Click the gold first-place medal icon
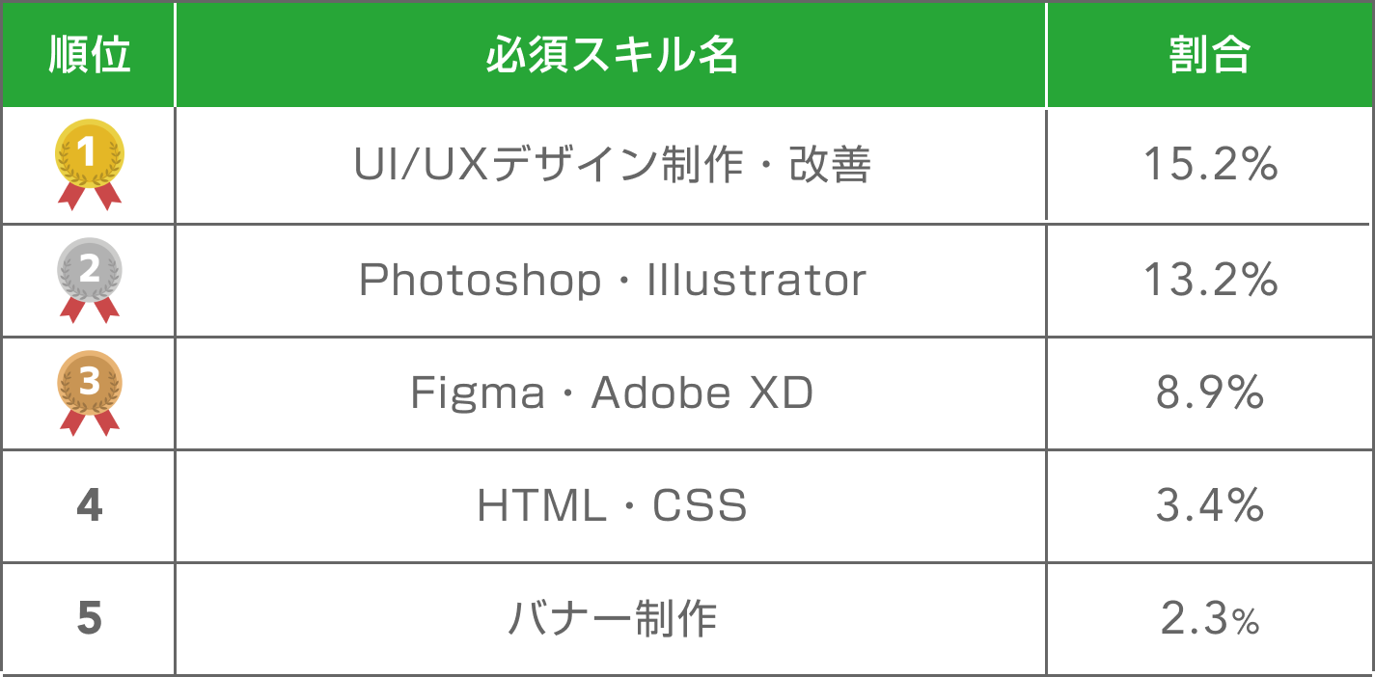This screenshot has height=677, width=1375. pyautogui.click(x=90, y=164)
